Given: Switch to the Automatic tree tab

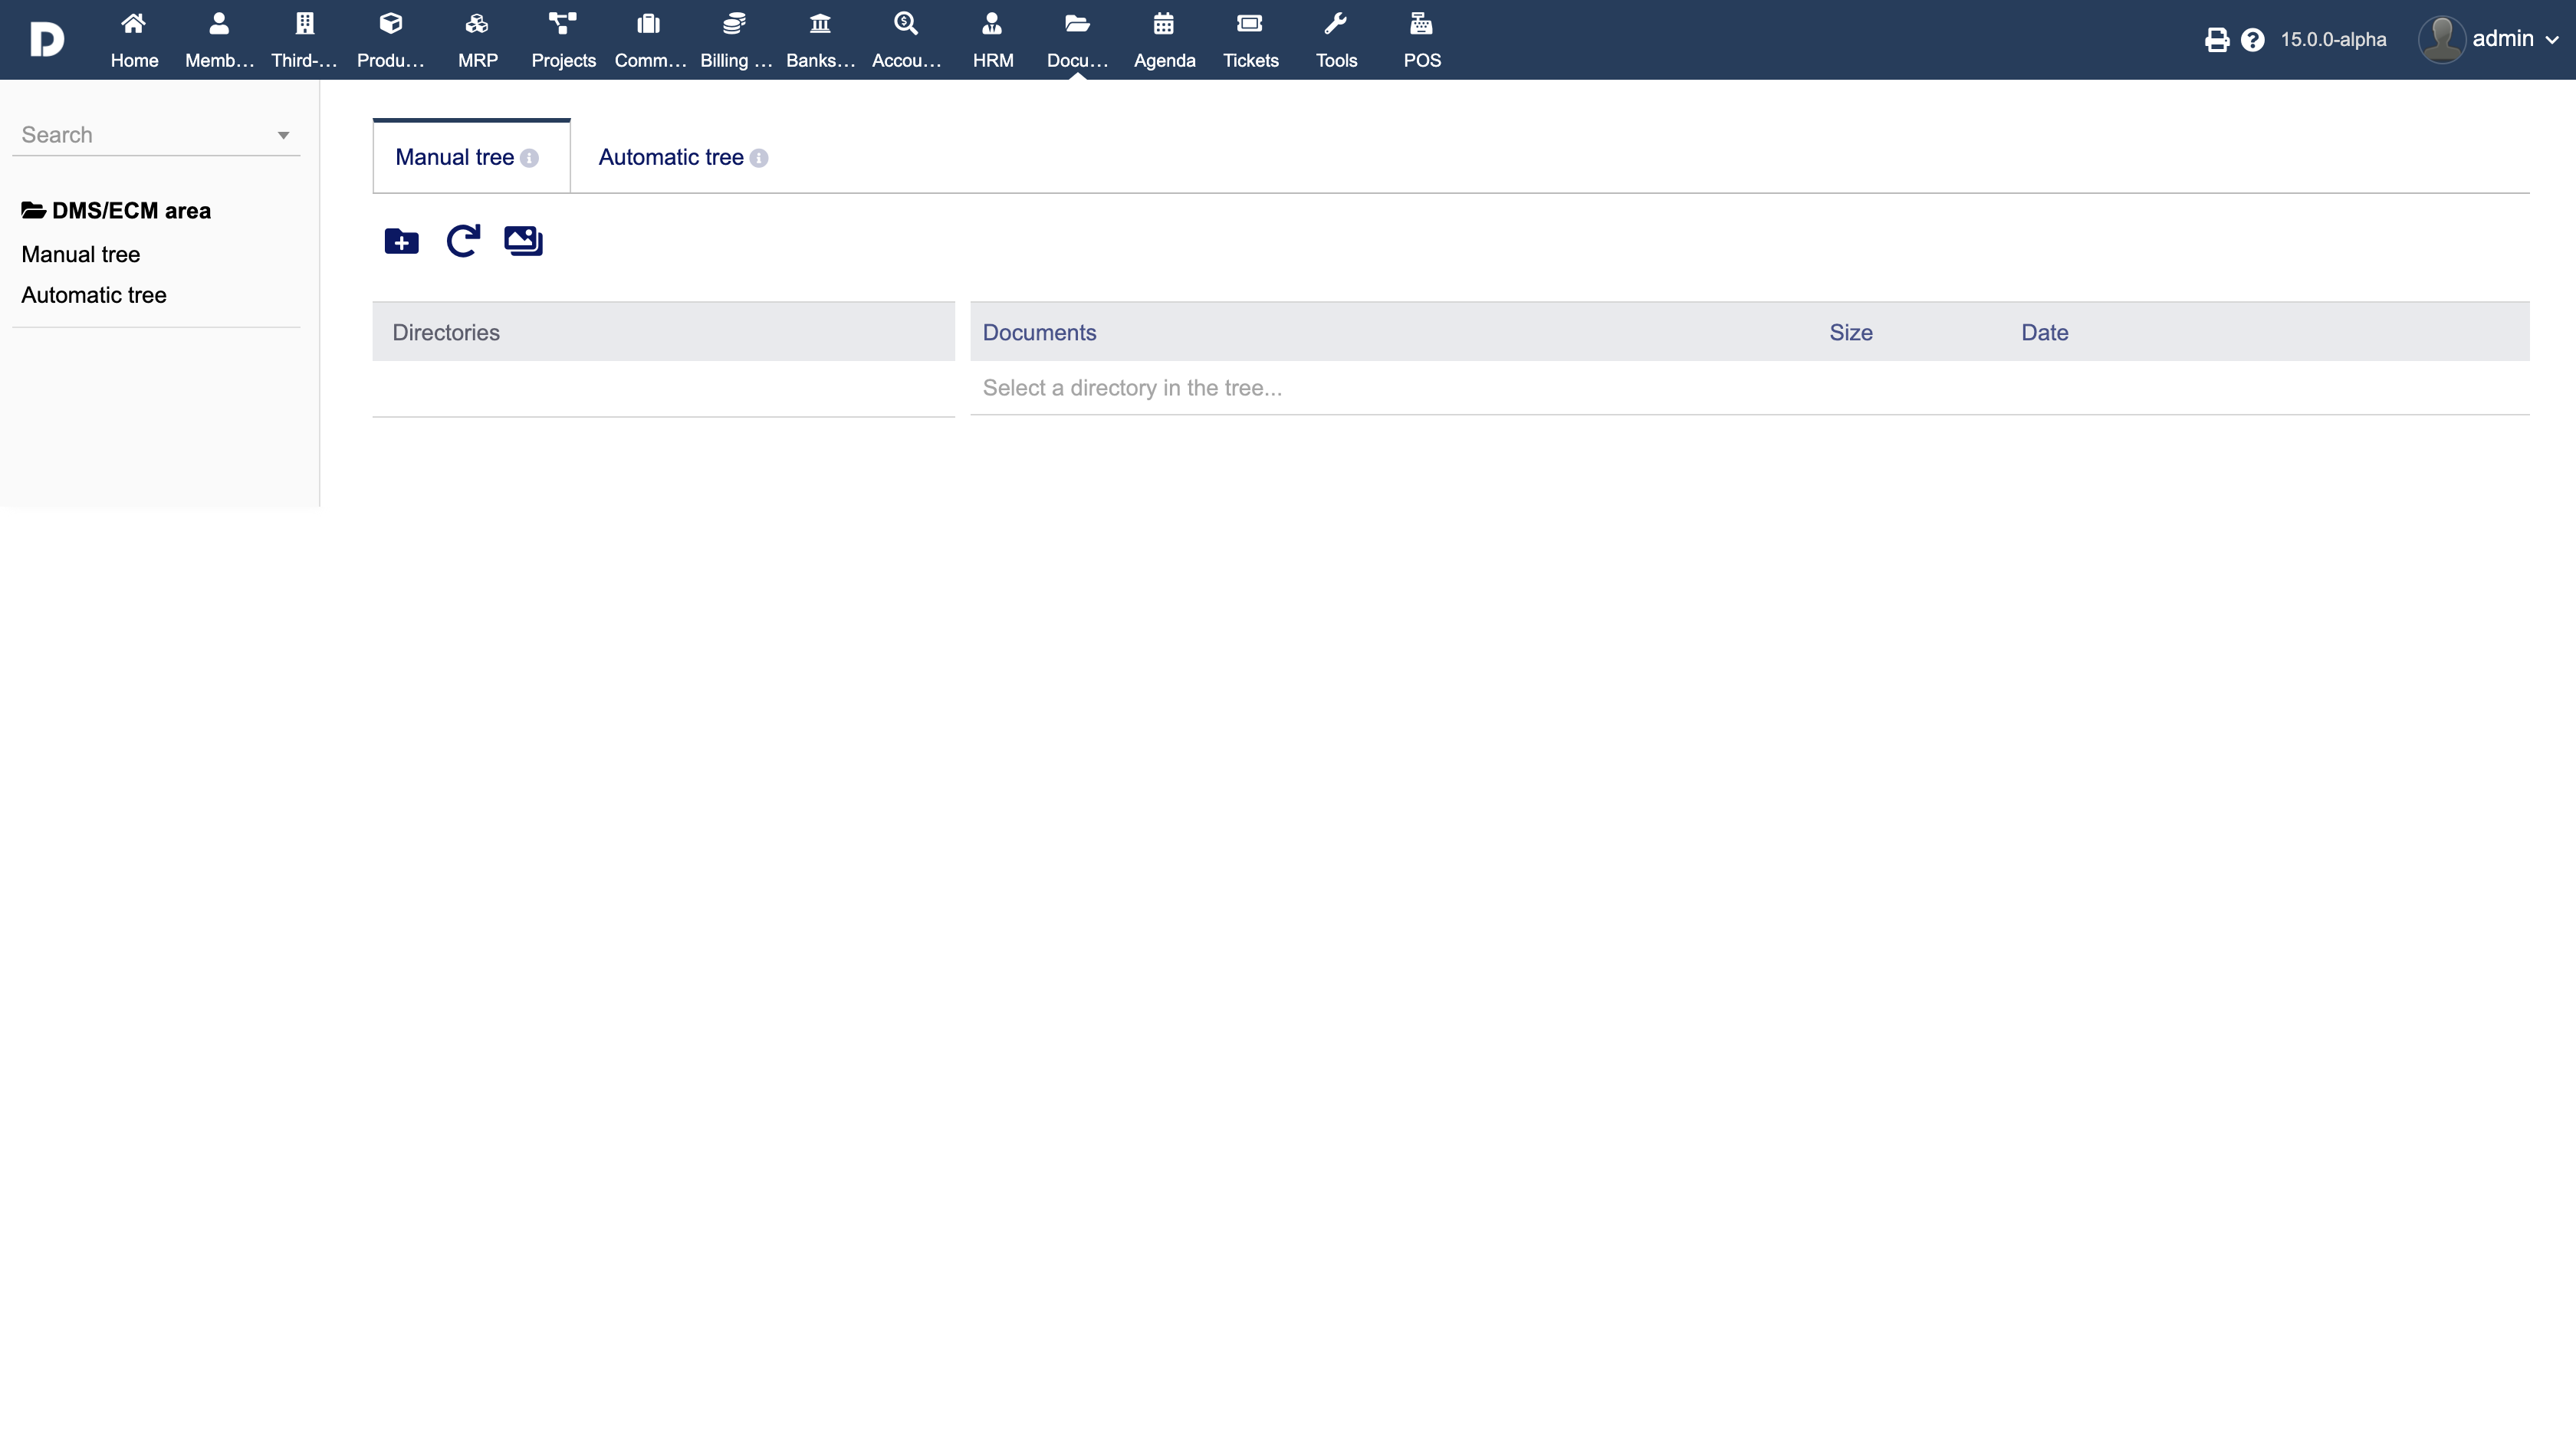Looking at the screenshot, I should pos(670,157).
